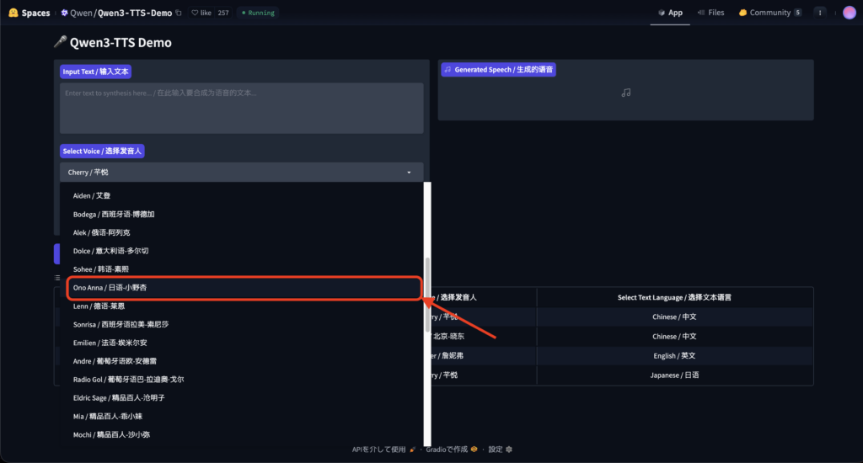
Task: Click the music note in Generated Speech
Action: pyautogui.click(x=625, y=93)
